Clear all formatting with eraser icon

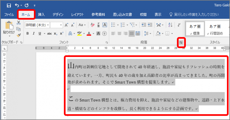point(92,25)
